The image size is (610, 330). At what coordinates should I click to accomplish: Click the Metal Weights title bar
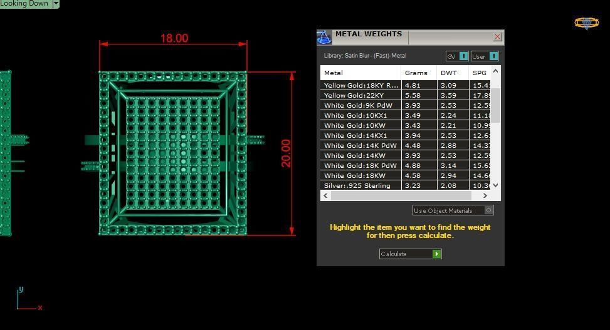pyautogui.click(x=411, y=36)
